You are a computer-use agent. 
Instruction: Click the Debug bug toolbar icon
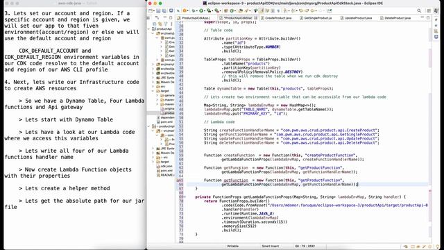[194, 11]
